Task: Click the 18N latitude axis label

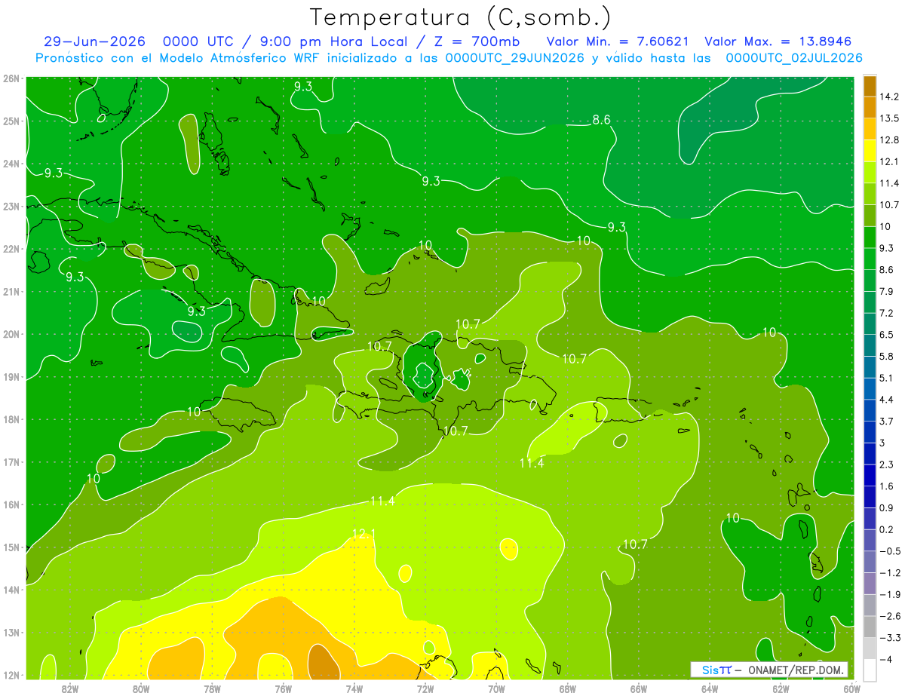Action: (x=11, y=419)
